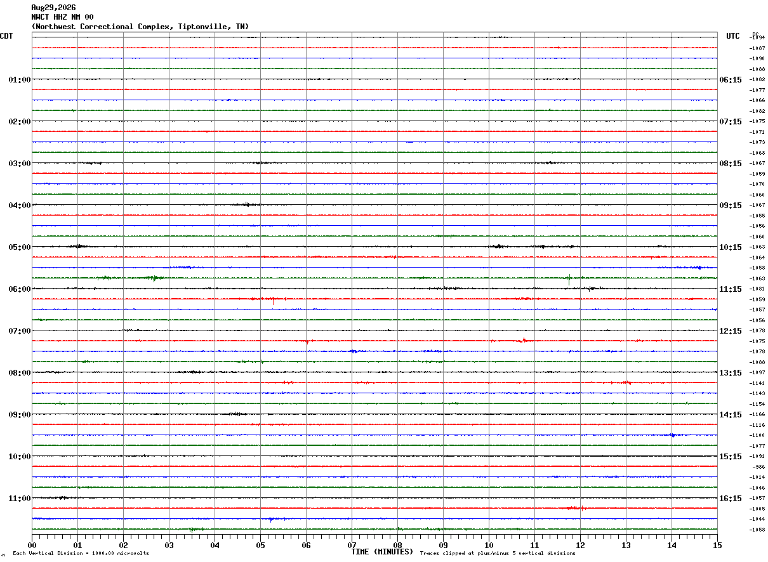
Task: Click the UTC timezone header
Action: point(733,36)
